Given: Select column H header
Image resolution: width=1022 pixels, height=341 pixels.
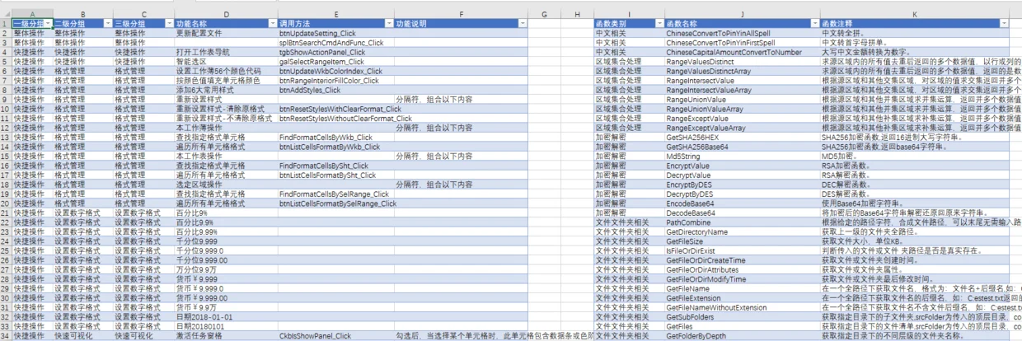Looking at the screenshot, I should 577,15.
